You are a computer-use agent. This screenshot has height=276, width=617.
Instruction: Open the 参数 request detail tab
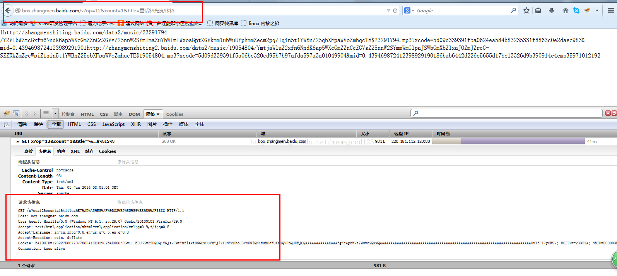click(28, 151)
